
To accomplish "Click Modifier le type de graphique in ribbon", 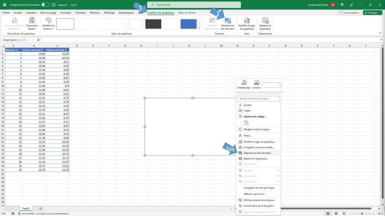I will click(247, 24).
